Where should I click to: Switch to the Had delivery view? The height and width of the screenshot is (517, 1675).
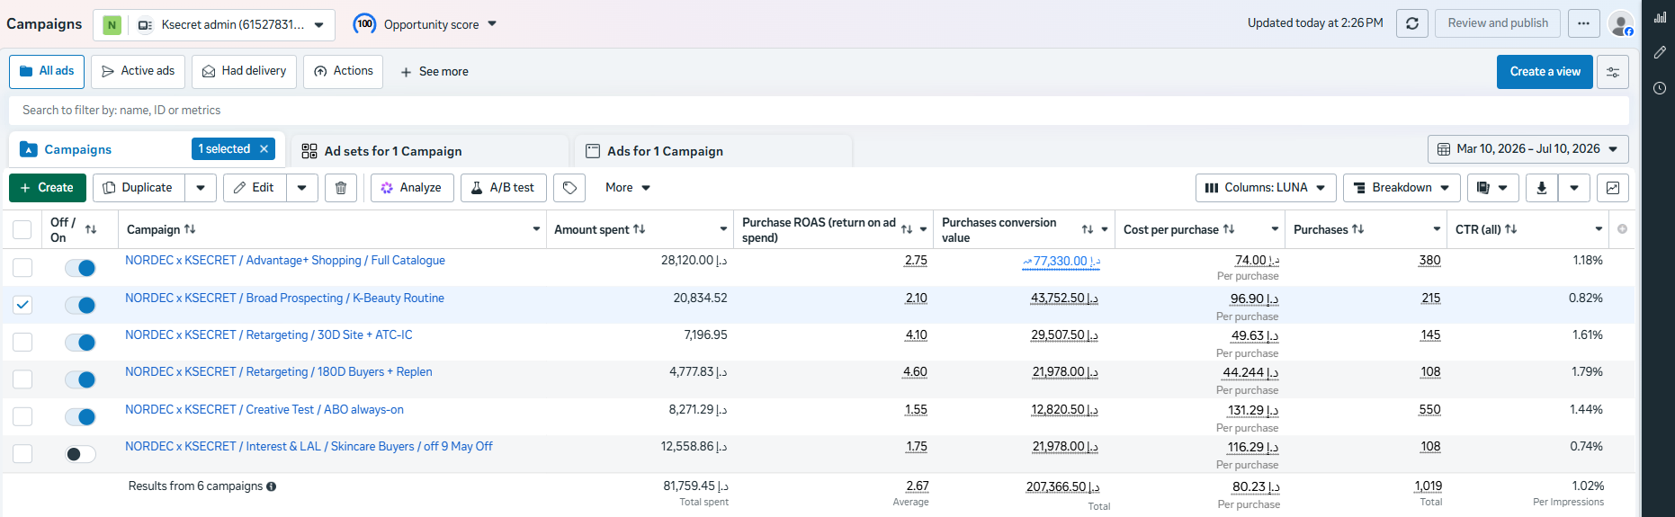pyautogui.click(x=244, y=71)
